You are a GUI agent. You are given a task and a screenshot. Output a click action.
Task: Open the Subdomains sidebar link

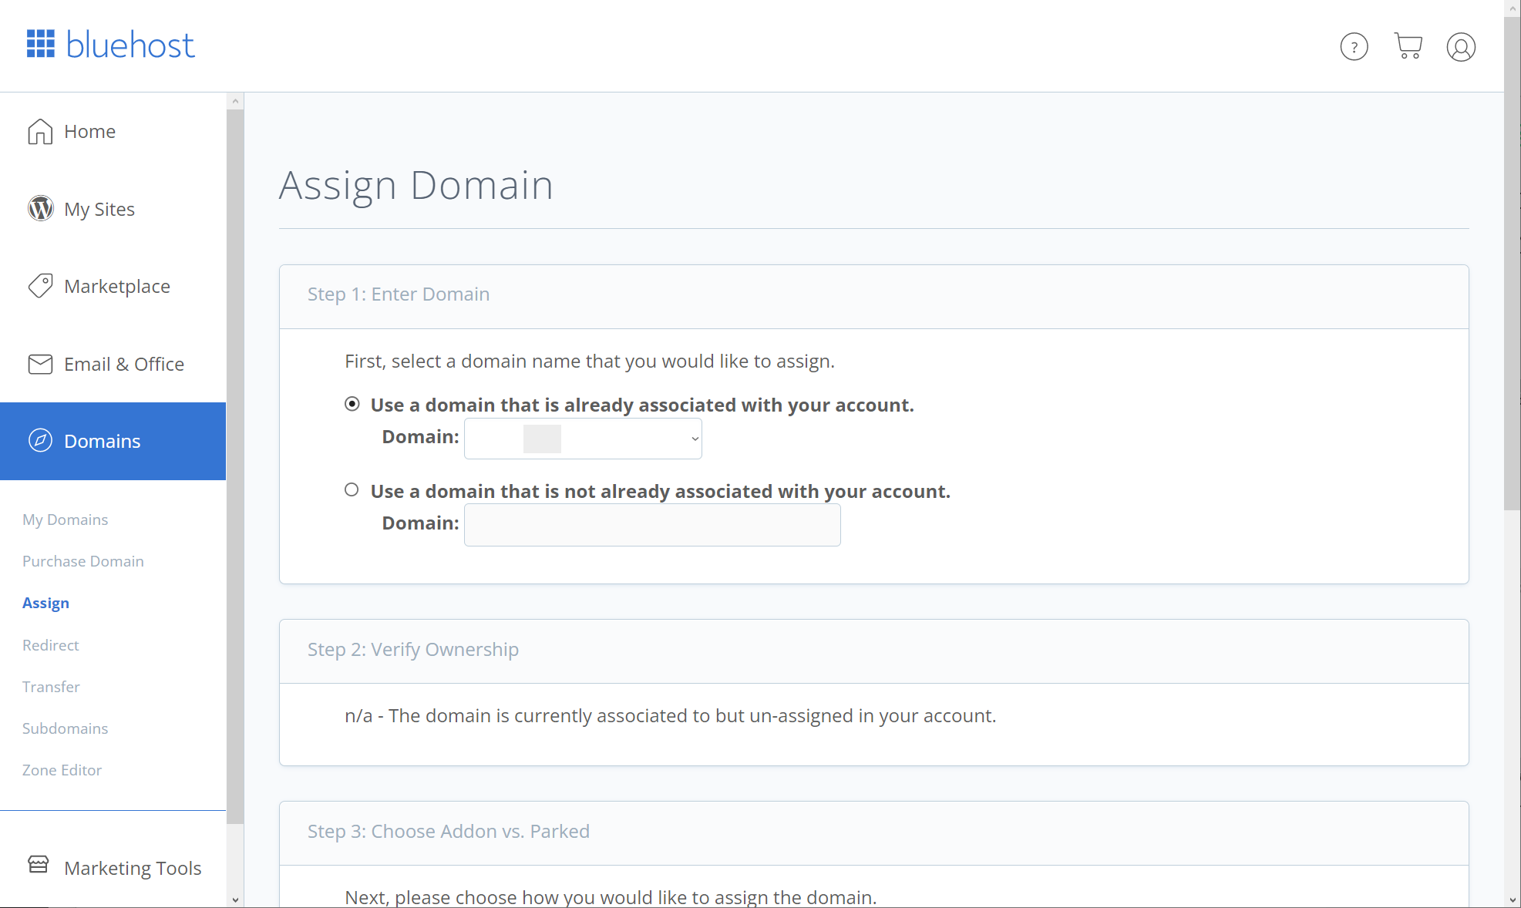click(x=65, y=728)
